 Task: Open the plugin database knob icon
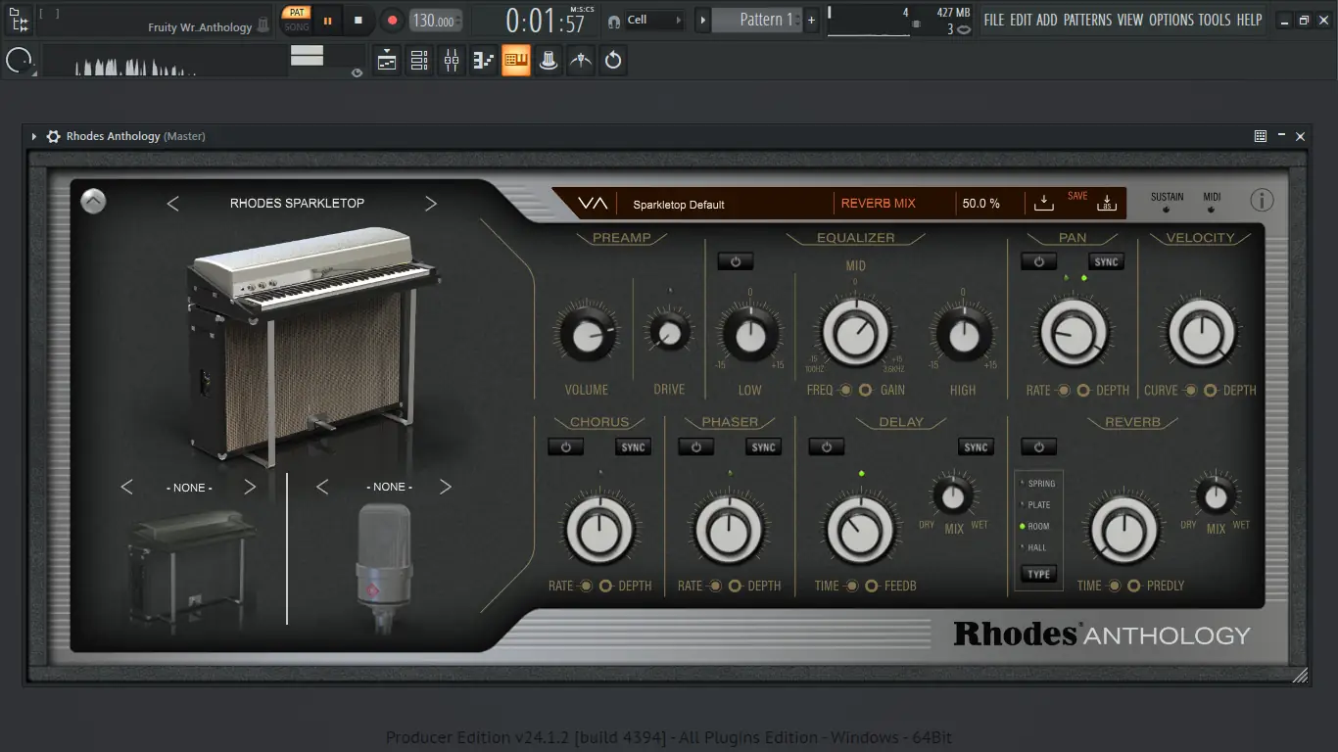click(x=549, y=61)
